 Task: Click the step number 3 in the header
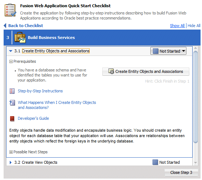pyautogui.click(x=8, y=38)
